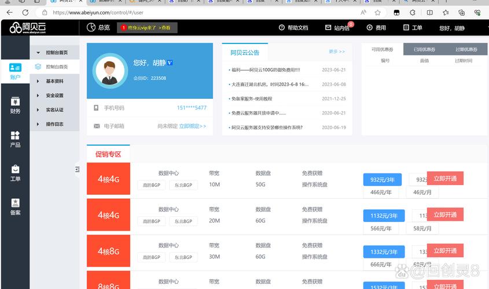Select 高防BGP in 10M bandwidth row

[152, 185]
